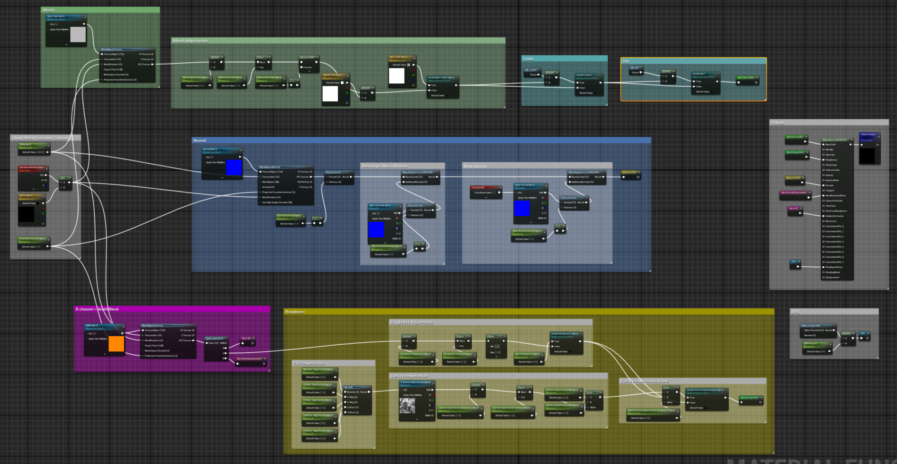This screenshot has height=464, width=897.
Task: Collapse the Base Color Mat A sampler with its bottom chevron
Action: point(66,45)
